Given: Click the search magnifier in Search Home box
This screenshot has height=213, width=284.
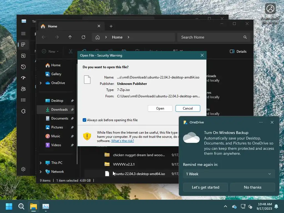Looking at the screenshot, I should pyautogui.click(x=245, y=37).
